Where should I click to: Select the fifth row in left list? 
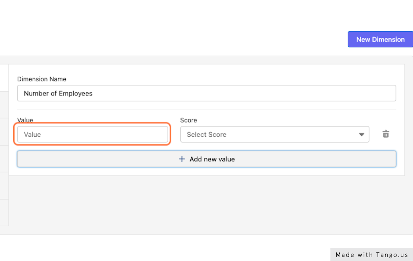(x=4, y=185)
